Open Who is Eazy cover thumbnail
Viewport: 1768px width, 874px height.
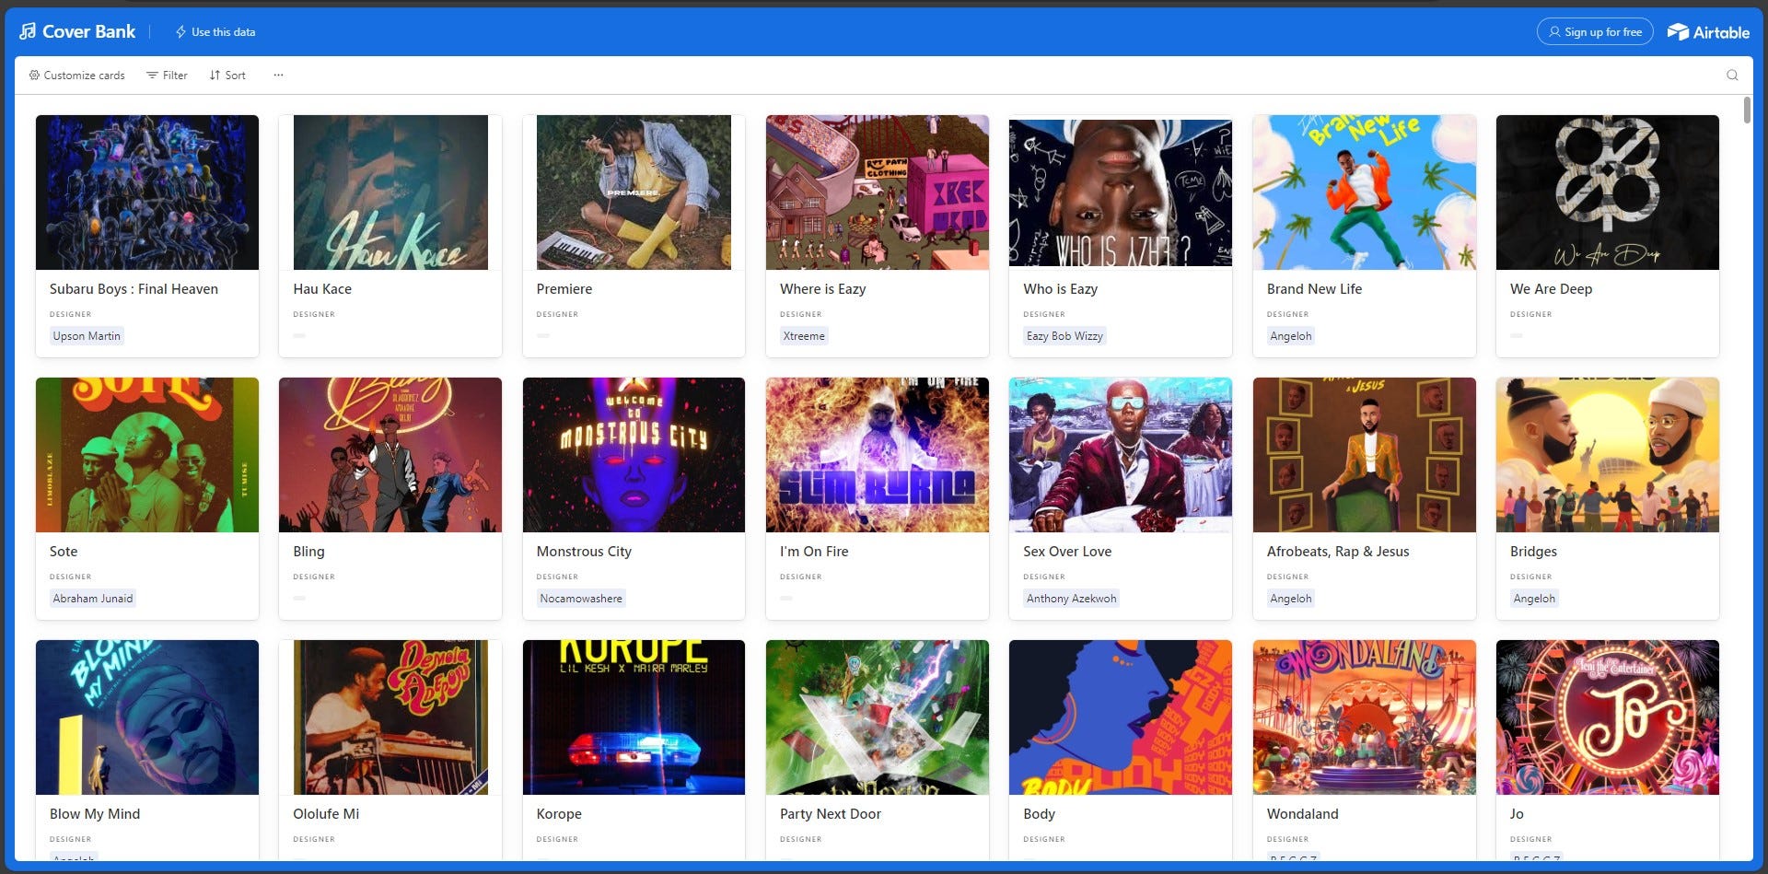click(x=1121, y=192)
